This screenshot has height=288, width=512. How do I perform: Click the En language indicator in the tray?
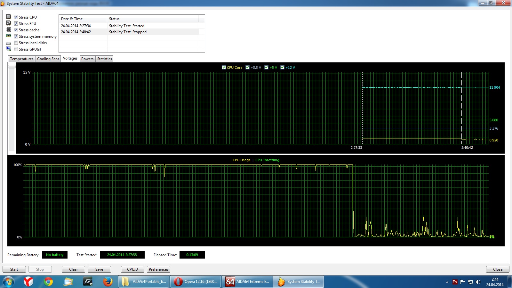(455, 282)
